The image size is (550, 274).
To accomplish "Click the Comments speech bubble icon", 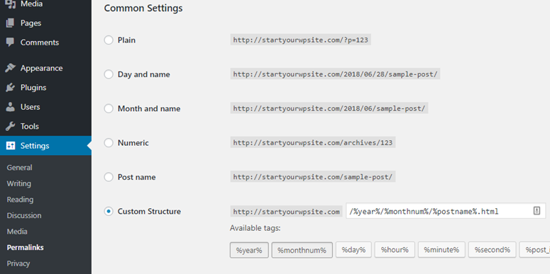I will [x=11, y=42].
